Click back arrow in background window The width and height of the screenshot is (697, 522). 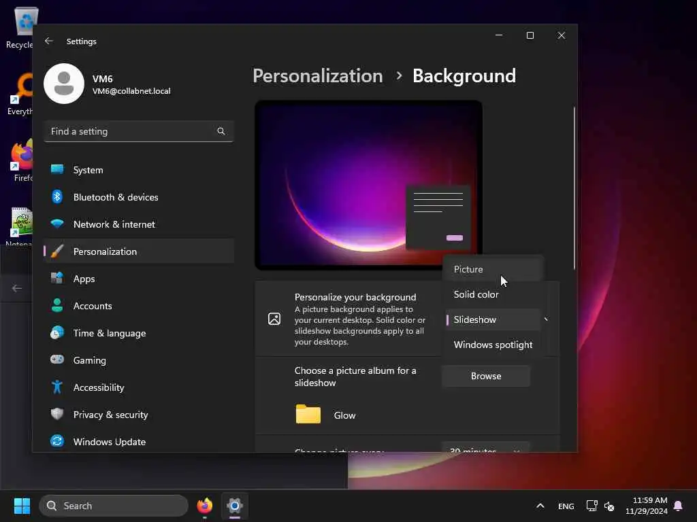17,288
